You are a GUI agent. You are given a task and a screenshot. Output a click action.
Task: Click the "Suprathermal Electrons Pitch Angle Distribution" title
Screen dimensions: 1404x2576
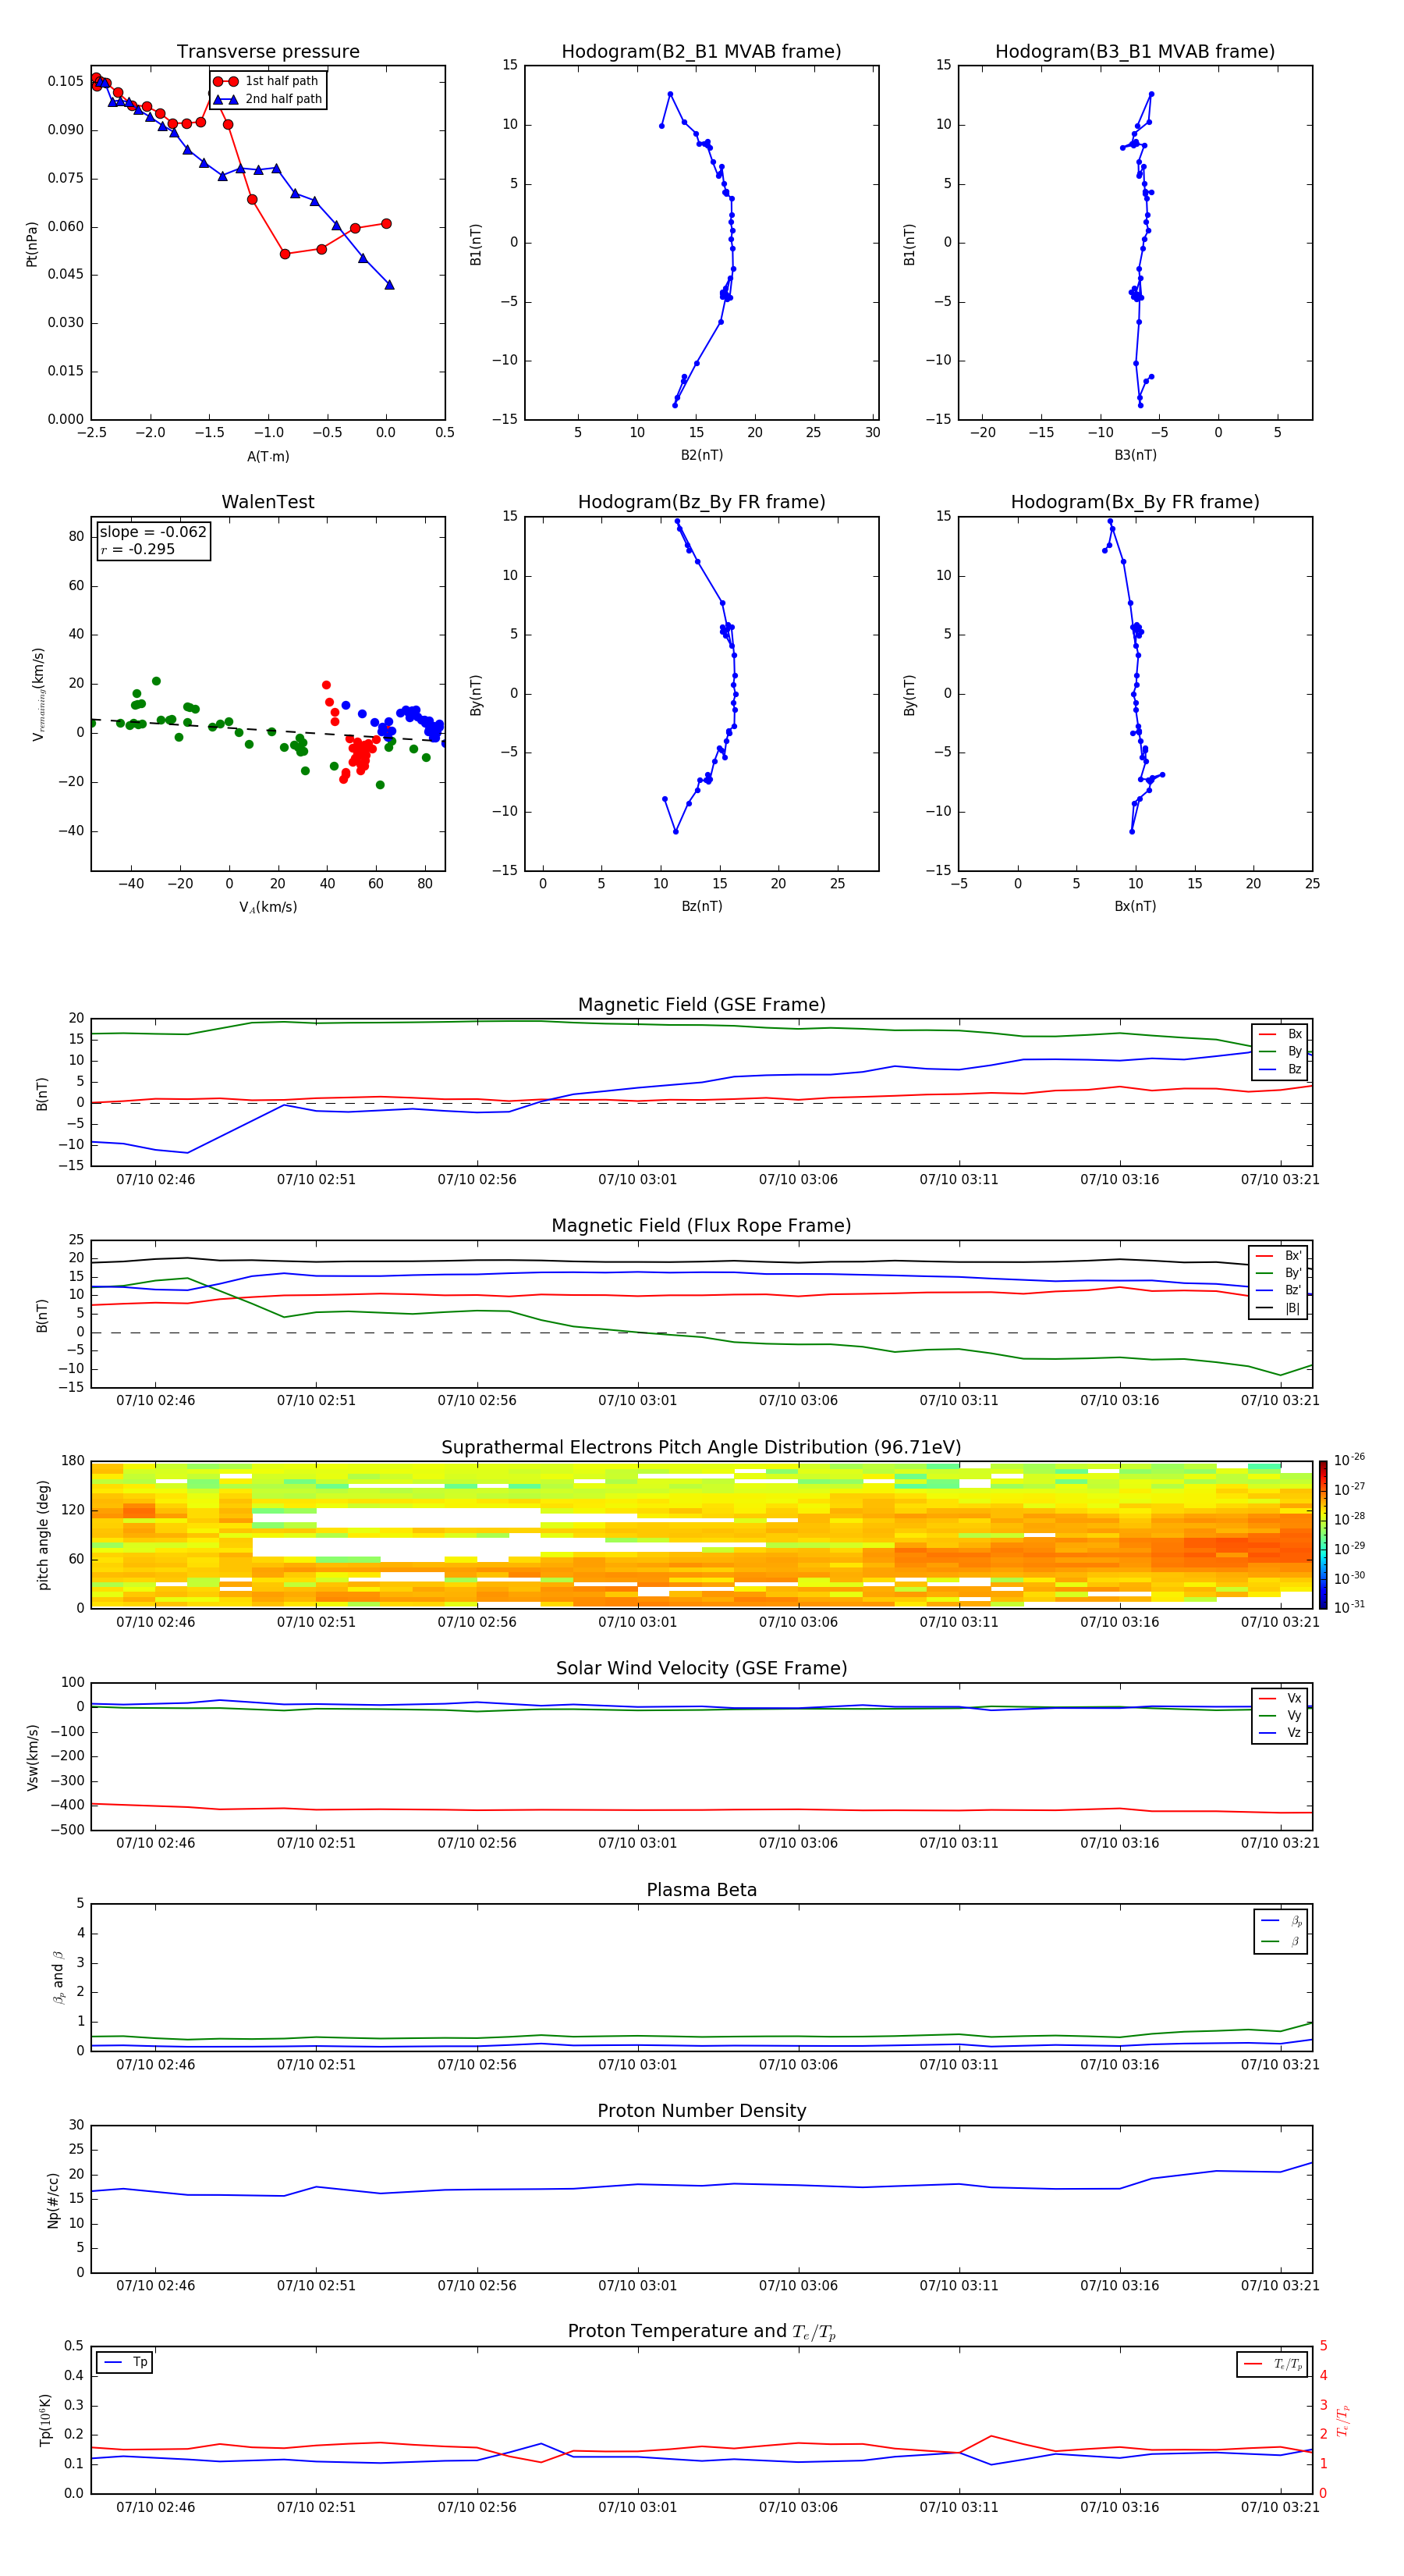click(701, 1448)
